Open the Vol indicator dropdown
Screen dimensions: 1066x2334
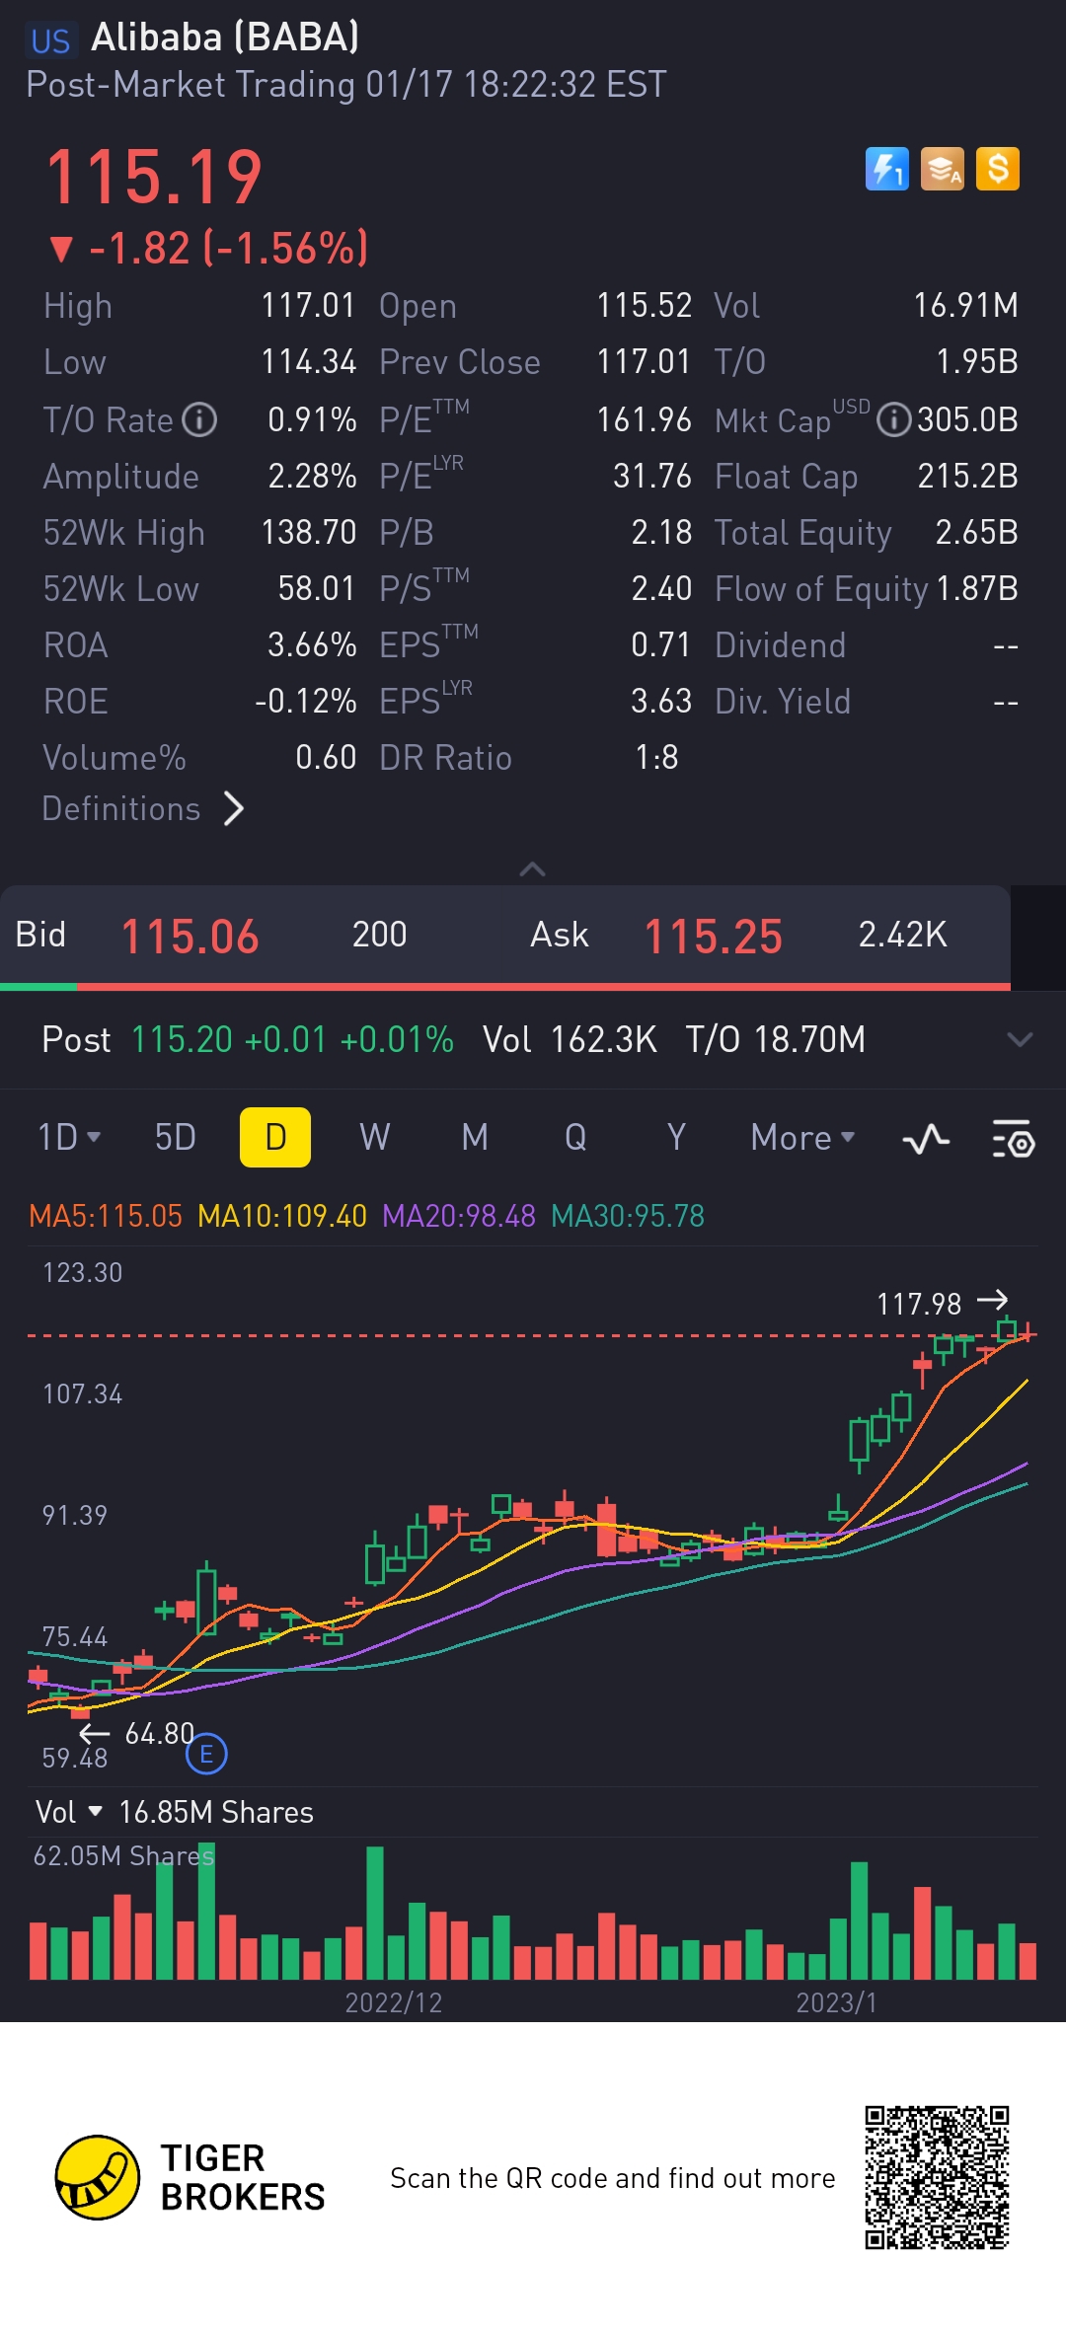tap(69, 1812)
